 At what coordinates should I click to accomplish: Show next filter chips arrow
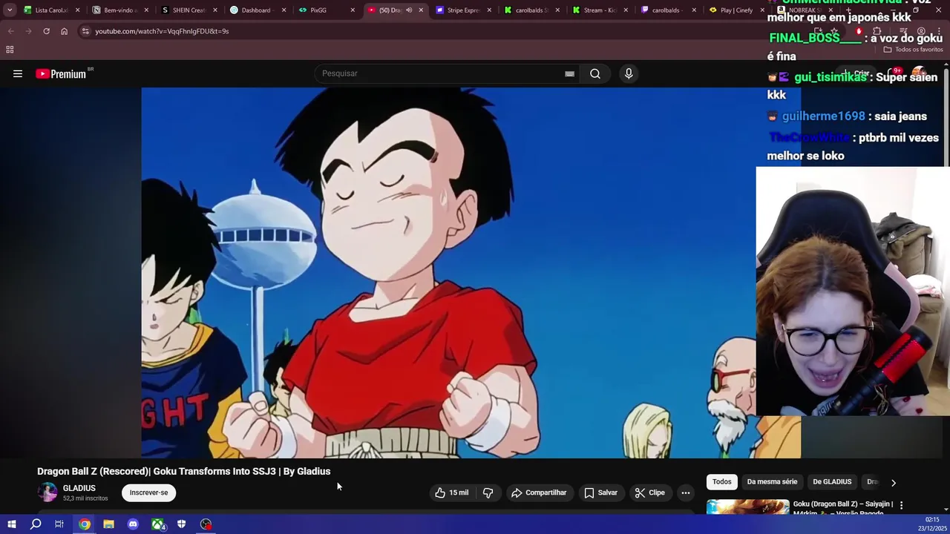(894, 482)
